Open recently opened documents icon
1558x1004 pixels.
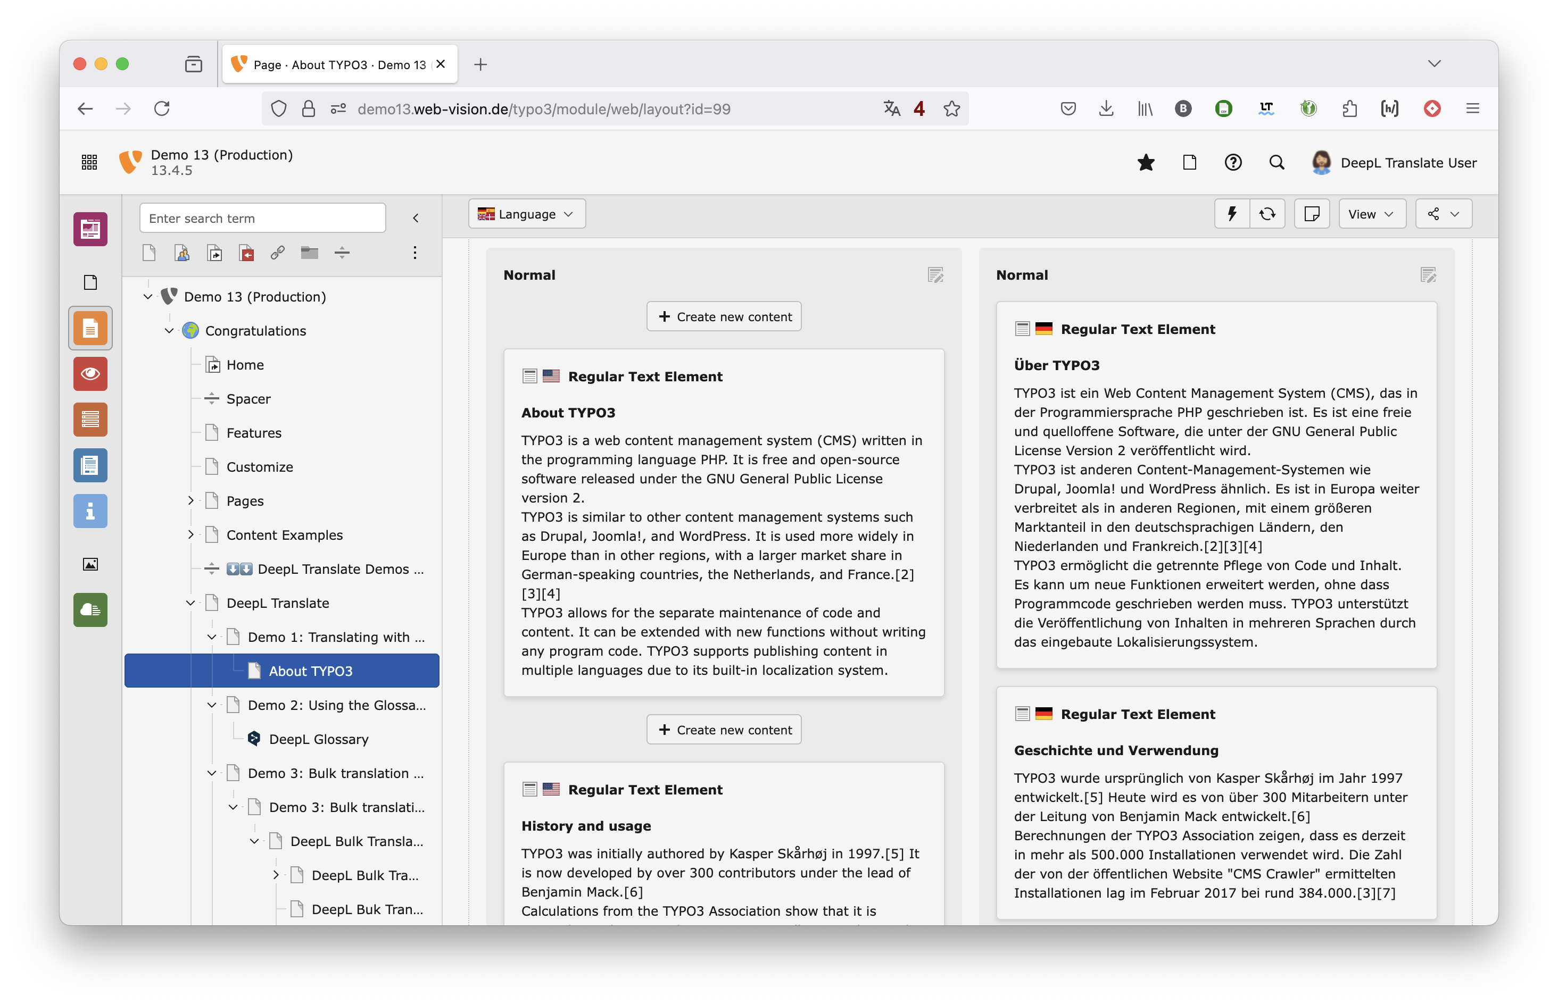tap(1189, 162)
